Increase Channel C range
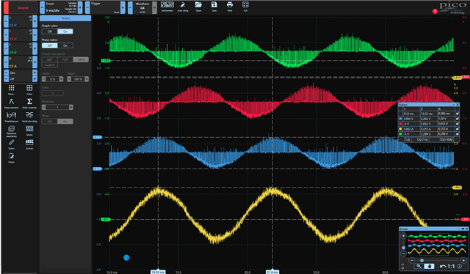 (35, 48)
